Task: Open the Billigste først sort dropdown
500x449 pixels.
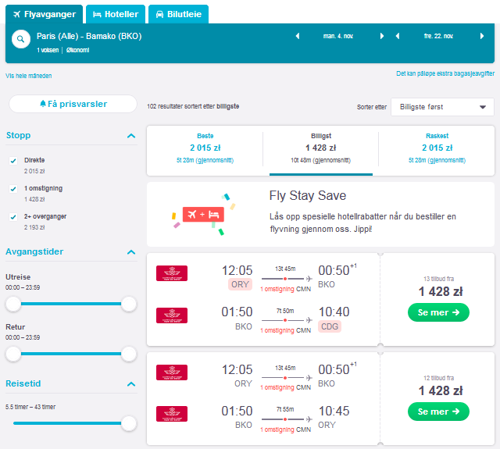Action: point(442,107)
